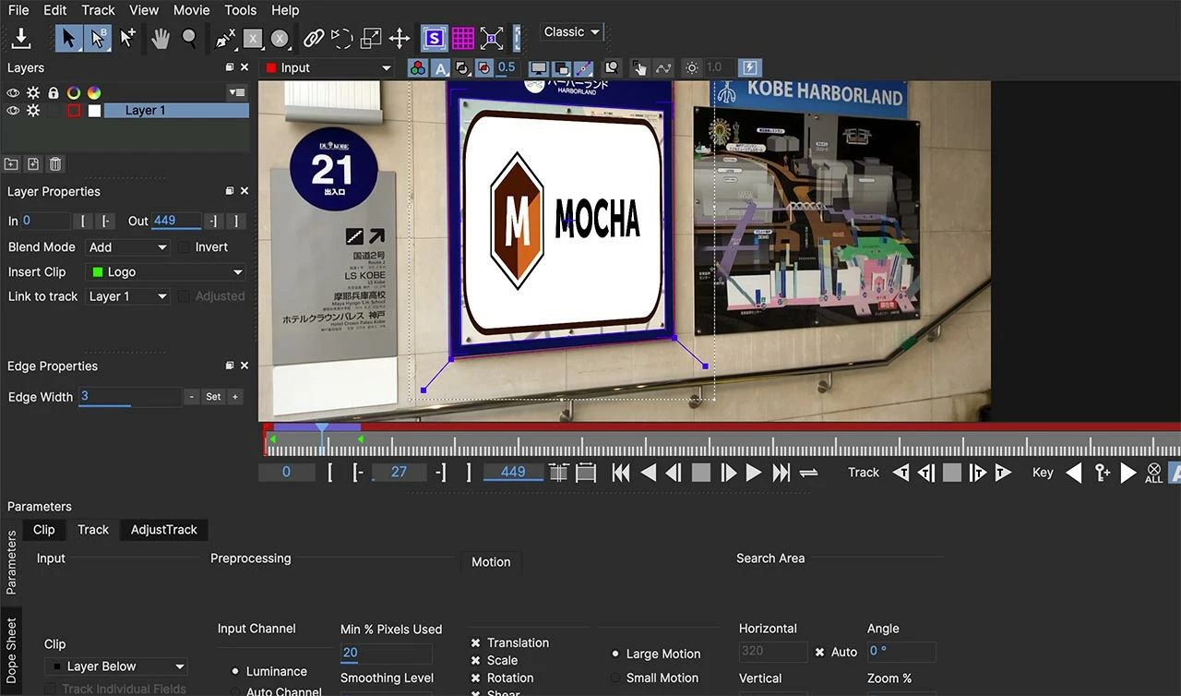The image size is (1181, 696).
Task: Click the Layer 1 white color swatch
Action: coord(94,111)
